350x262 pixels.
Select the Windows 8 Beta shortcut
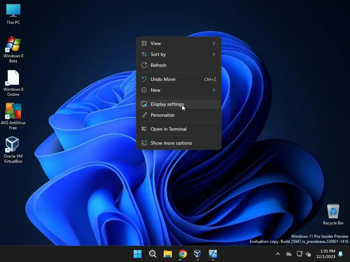13,50
